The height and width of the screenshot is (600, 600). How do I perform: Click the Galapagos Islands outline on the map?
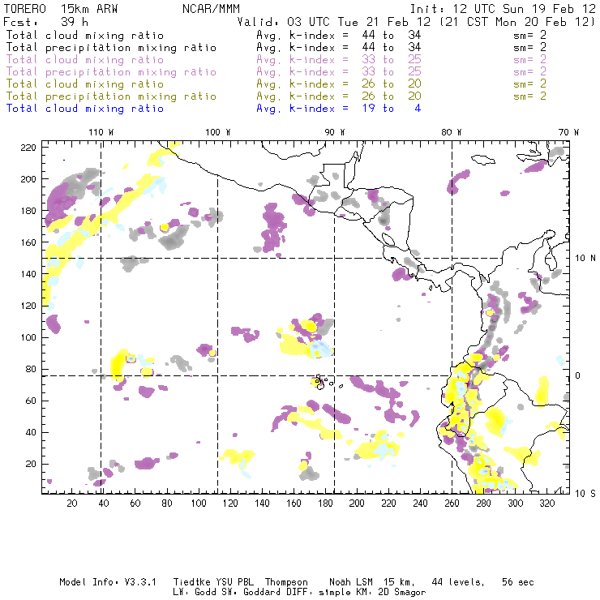click(320, 379)
